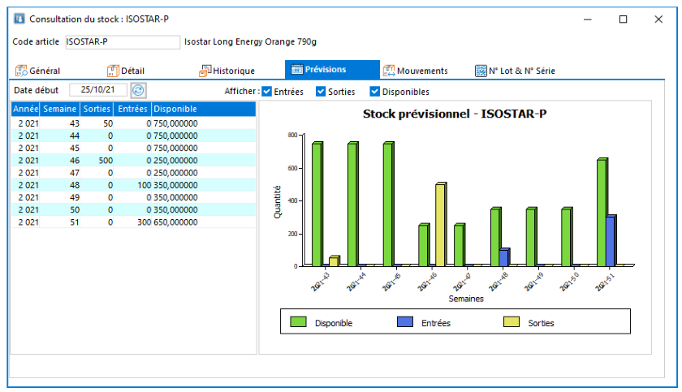This screenshot has height=392, width=682.
Task: Click the Entrées legend label
Action: pos(436,323)
